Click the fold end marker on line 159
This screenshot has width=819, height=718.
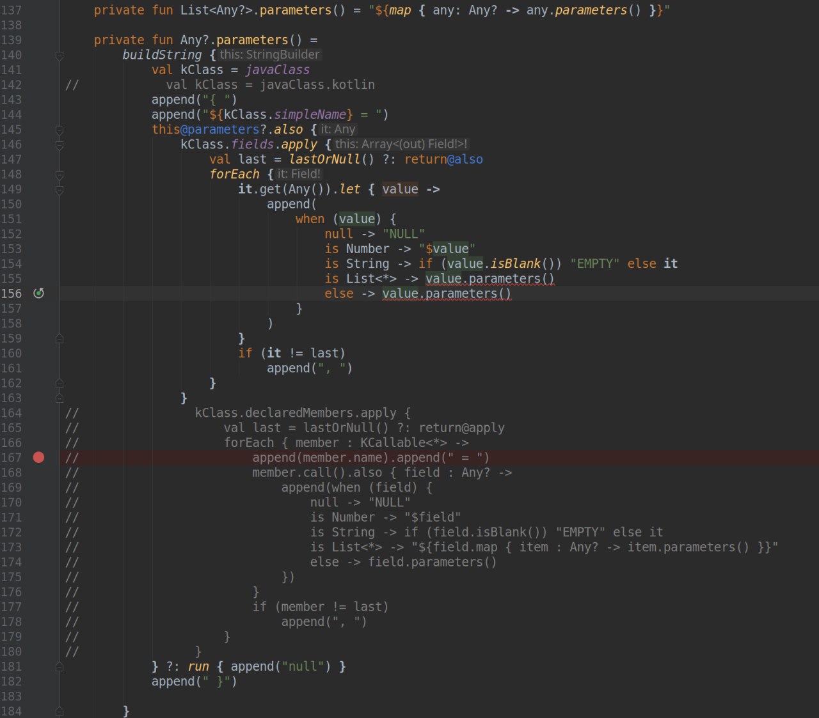point(60,338)
